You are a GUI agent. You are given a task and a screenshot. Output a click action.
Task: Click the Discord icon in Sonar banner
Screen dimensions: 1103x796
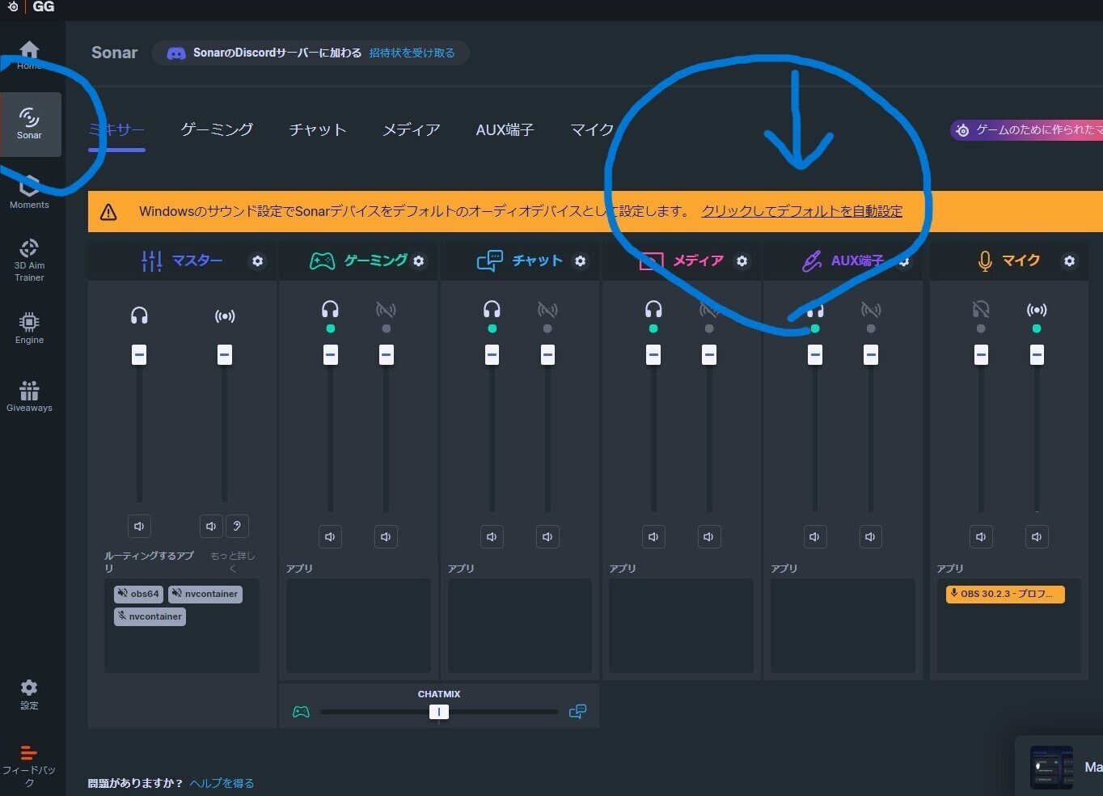[x=176, y=53]
